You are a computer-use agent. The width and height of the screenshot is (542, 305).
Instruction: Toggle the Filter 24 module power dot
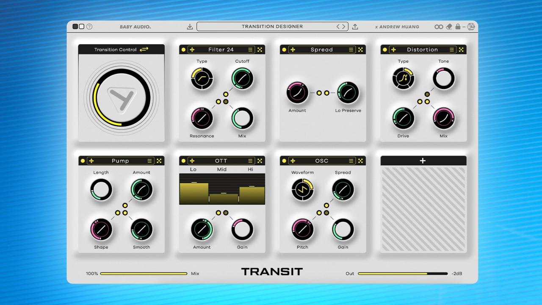(x=183, y=50)
